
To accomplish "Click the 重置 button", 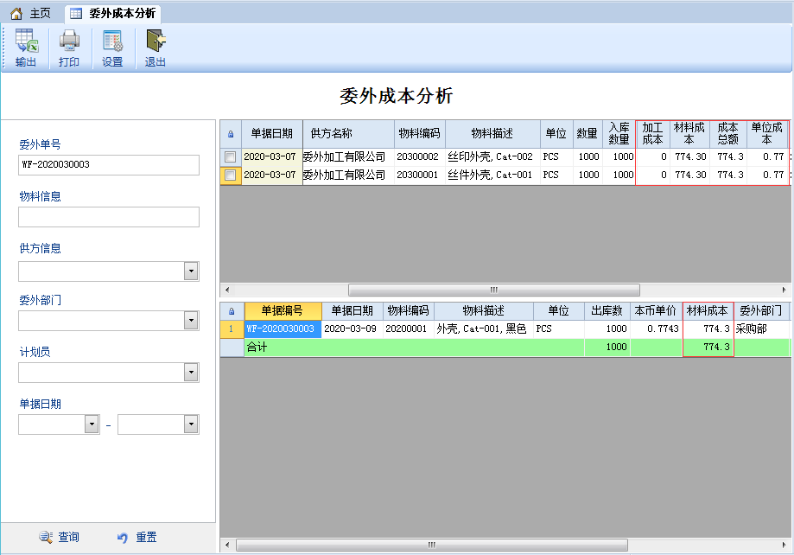I will click(x=137, y=537).
